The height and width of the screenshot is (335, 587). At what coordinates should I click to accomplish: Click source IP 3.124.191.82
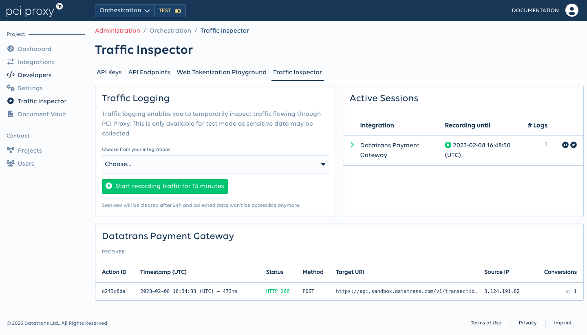click(502, 291)
